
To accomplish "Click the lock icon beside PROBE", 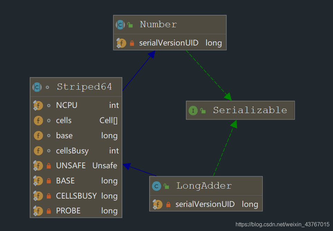I will (x=49, y=211).
